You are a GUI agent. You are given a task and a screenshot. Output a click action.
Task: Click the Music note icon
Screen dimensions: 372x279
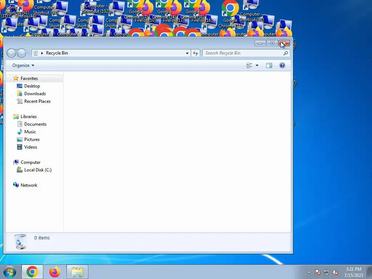coord(20,132)
